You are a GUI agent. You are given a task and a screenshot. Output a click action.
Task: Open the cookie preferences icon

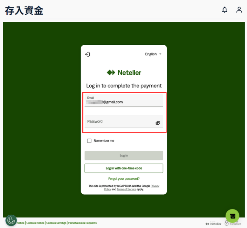(x=11, y=220)
